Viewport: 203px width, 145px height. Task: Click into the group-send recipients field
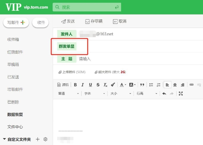[x=140, y=46]
